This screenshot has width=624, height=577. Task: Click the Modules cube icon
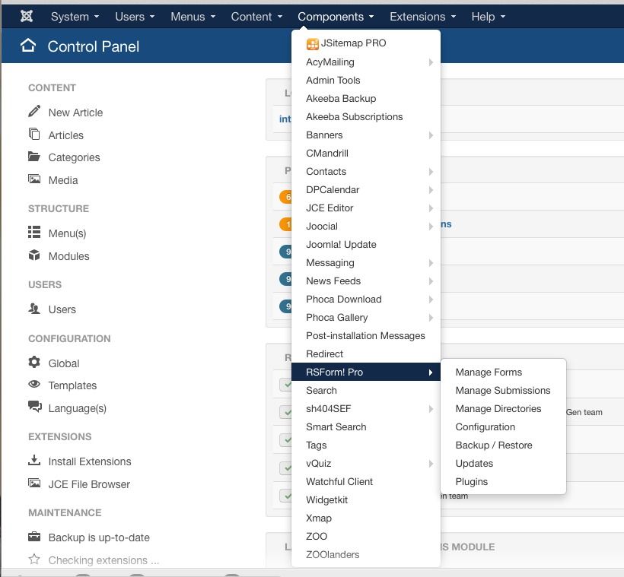(34, 255)
